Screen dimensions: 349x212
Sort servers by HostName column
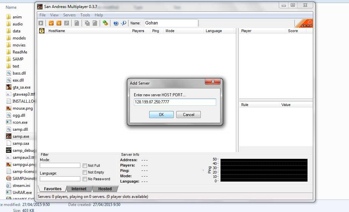point(88,31)
